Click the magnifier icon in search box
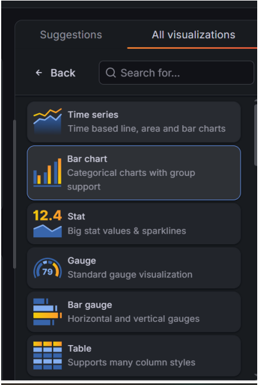259x385 pixels. point(111,73)
